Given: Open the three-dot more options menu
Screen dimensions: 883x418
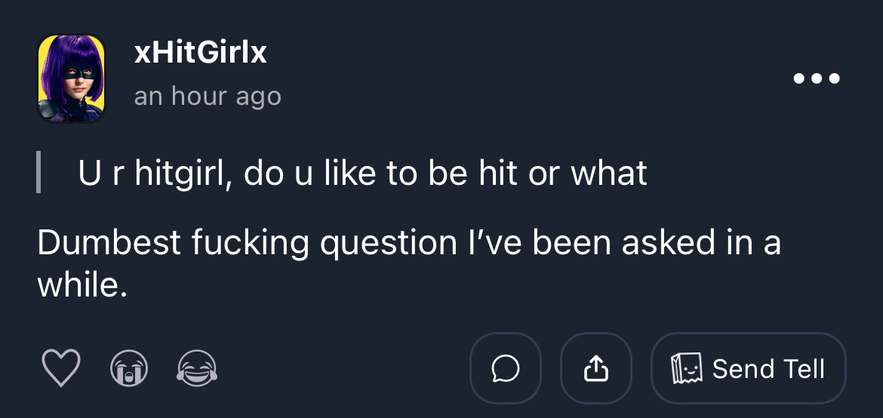Looking at the screenshot, I should 817,78.
